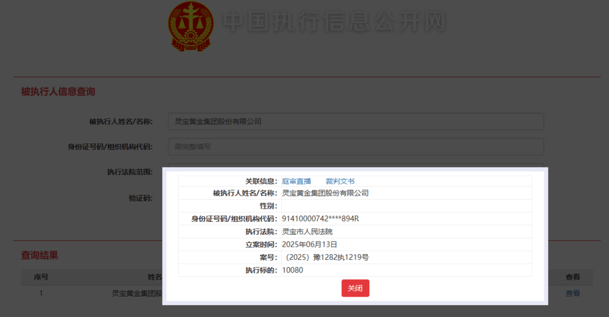Click the 立案时间 label in dialog
The height and width of the screenshot is (317, 609).
261,245
